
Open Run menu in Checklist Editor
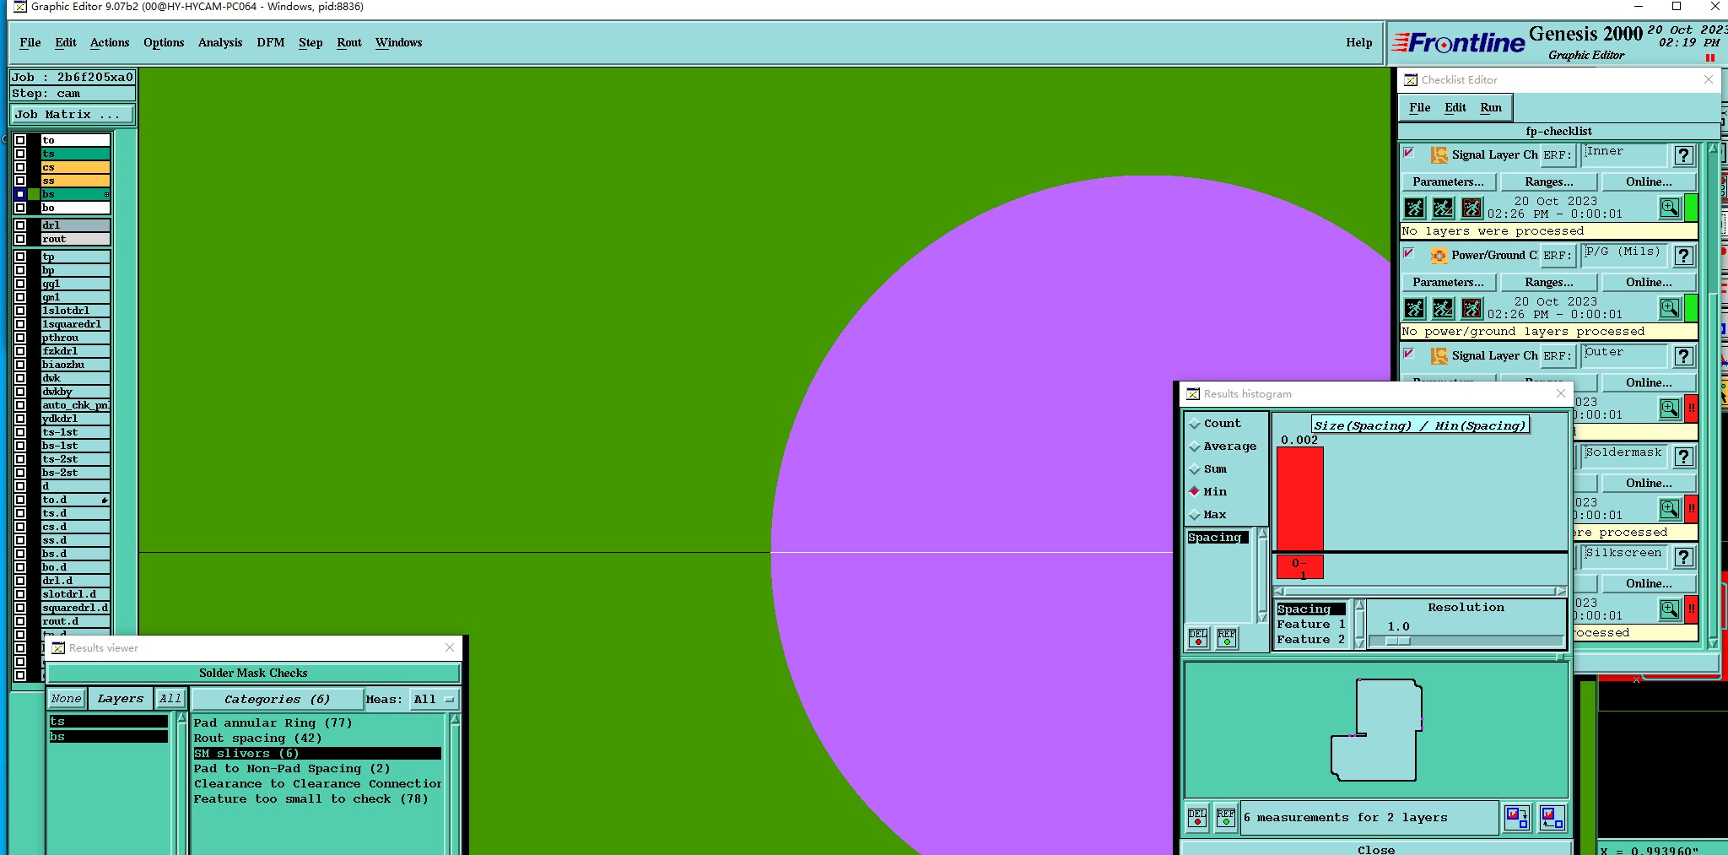click(1491, 108)
